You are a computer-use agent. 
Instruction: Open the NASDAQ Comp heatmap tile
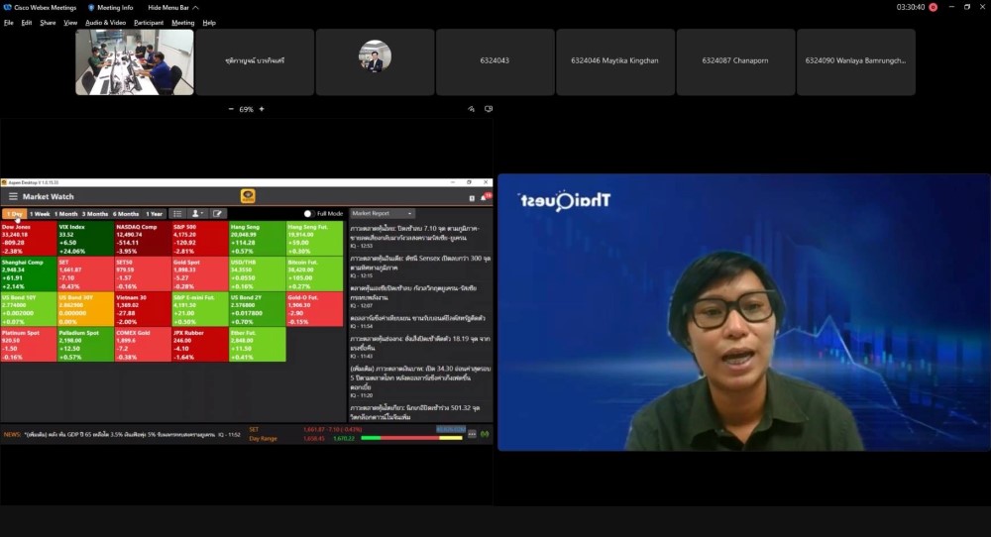143,238
